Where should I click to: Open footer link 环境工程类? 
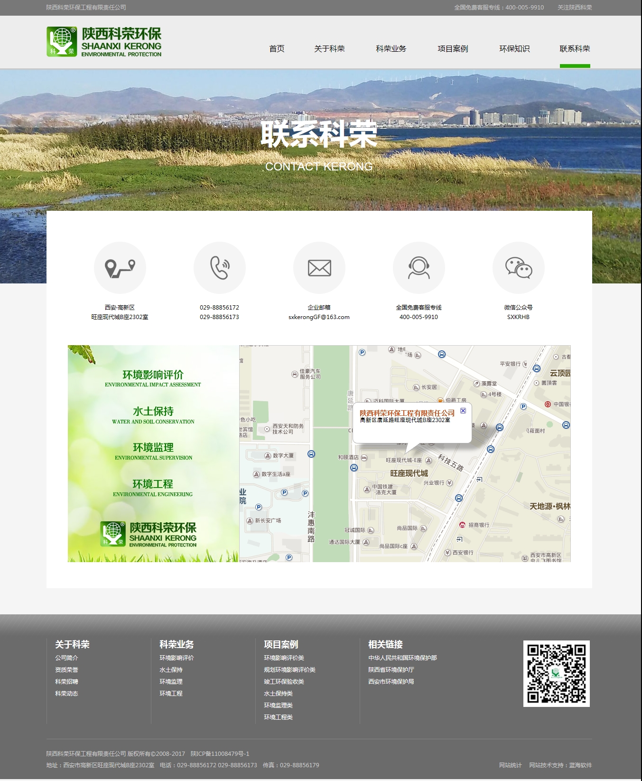(278, 717)
